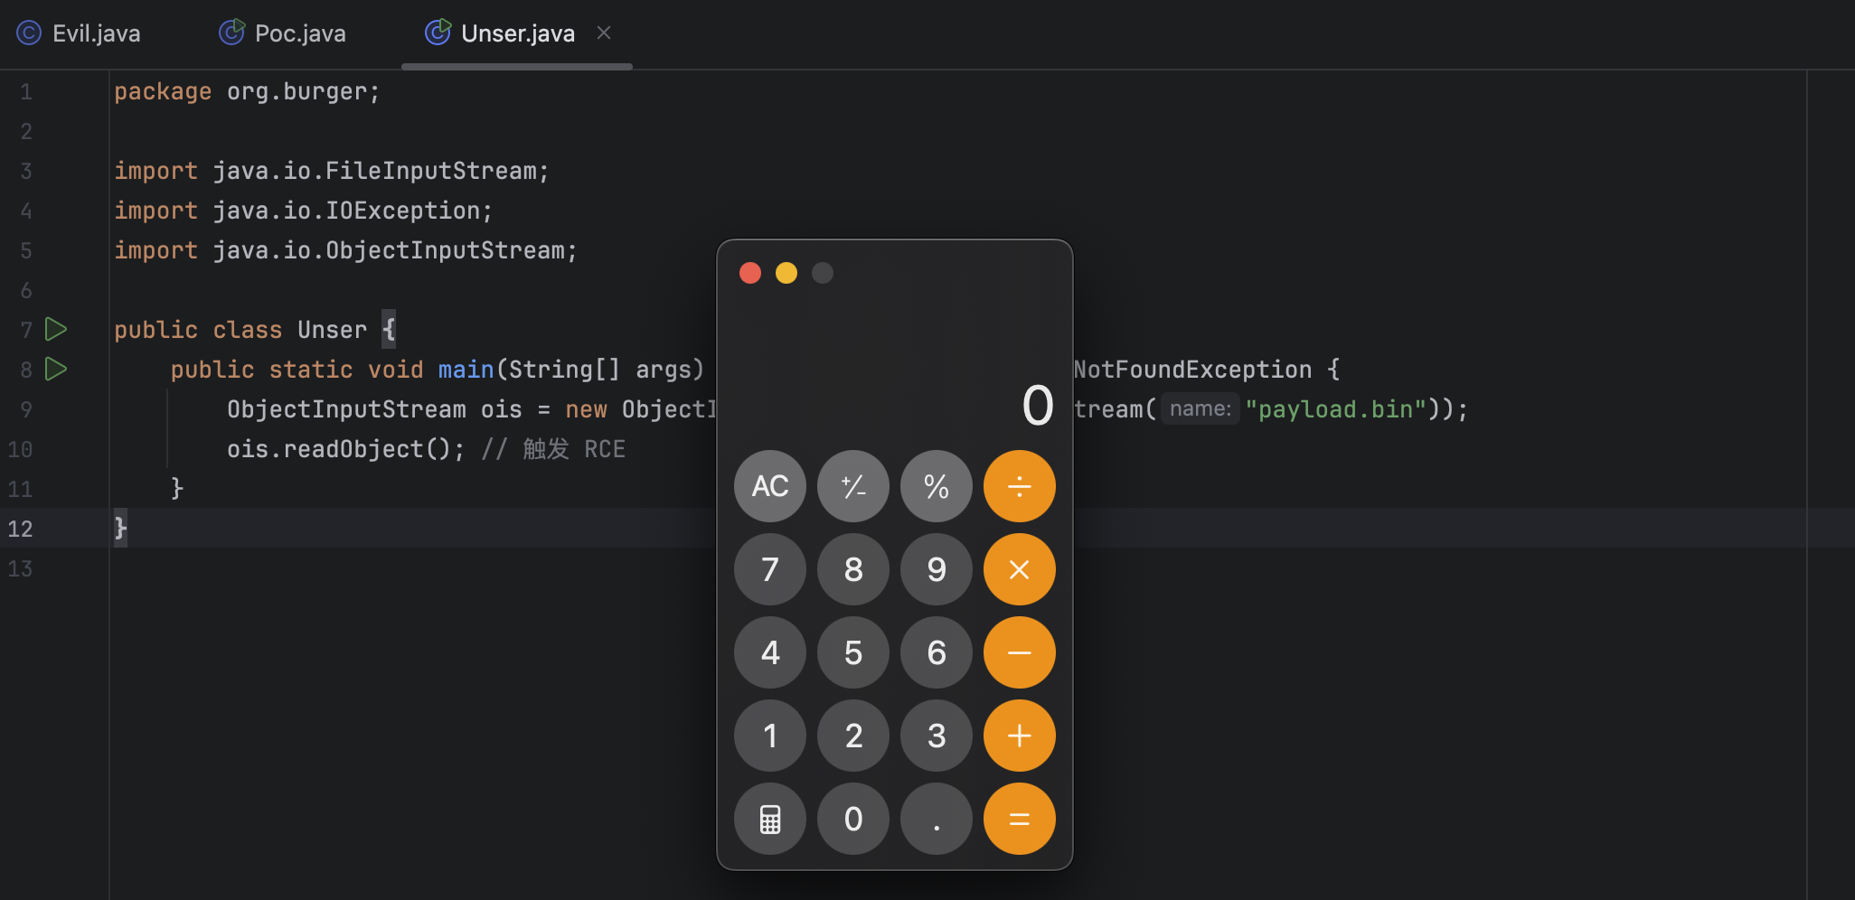Open the scientific keypad icon in Calculator
This screenshot has width=1855, height=900.
[x=769, y=819]
